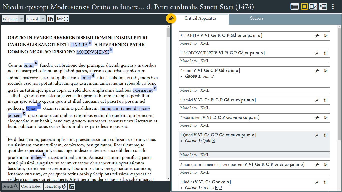Pin apparatus entry c omni
This screenshot has height=192, width=342.
317,71
